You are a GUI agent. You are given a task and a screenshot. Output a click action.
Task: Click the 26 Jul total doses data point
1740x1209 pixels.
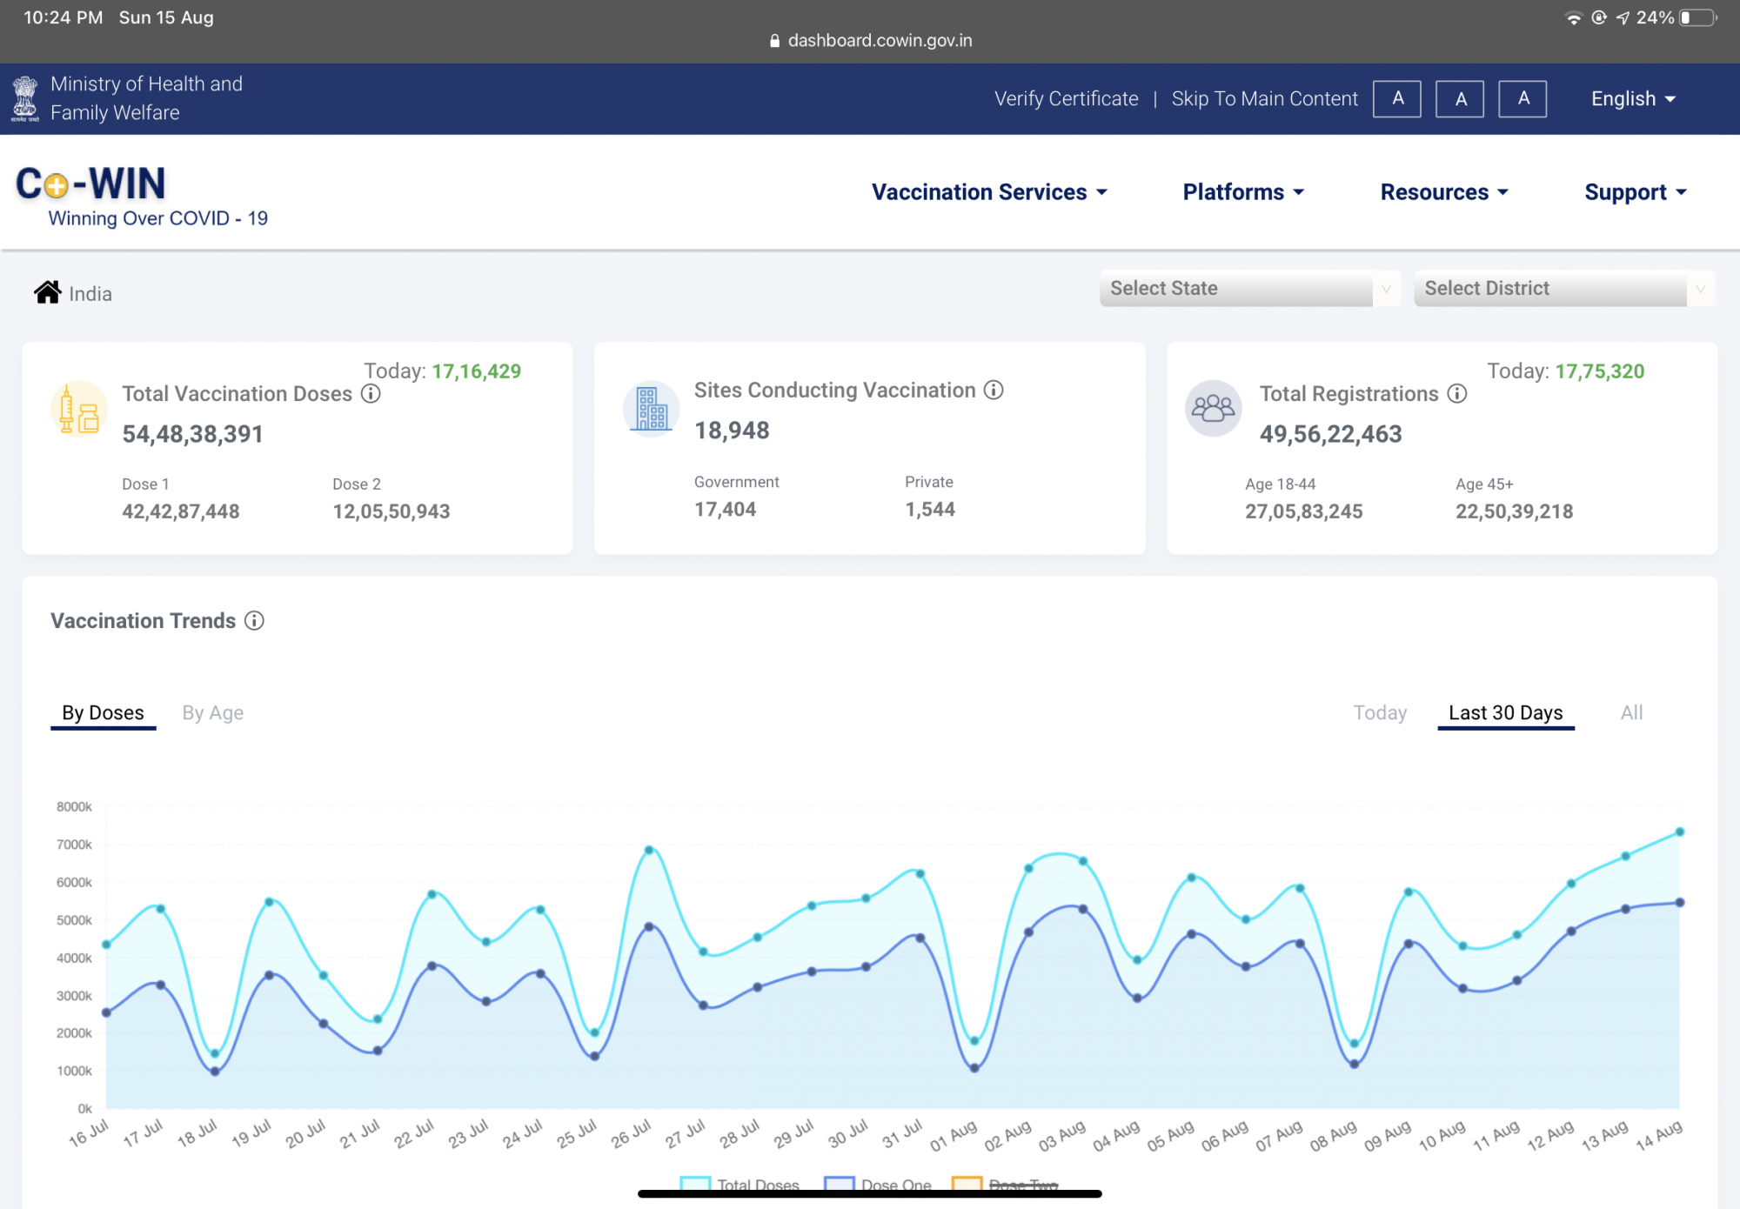coord(649,850)
